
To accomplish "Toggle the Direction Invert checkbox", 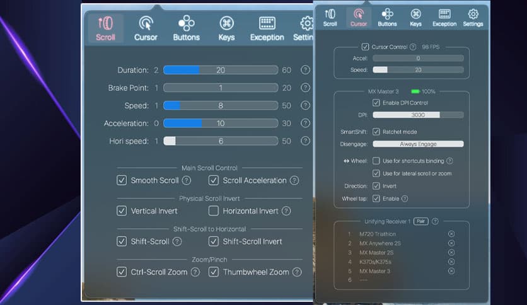I will (x=376, y=186).
